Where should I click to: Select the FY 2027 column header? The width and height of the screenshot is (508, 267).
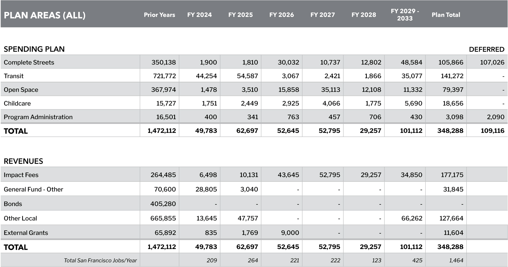click(x=323, y=15)
